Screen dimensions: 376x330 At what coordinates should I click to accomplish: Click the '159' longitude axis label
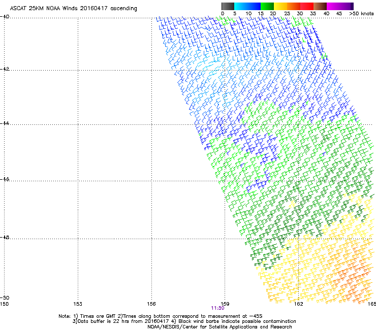coord(225,304)
